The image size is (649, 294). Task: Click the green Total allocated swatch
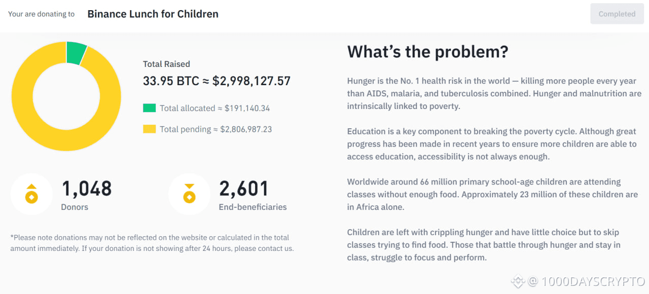click(x=149, y=108)
